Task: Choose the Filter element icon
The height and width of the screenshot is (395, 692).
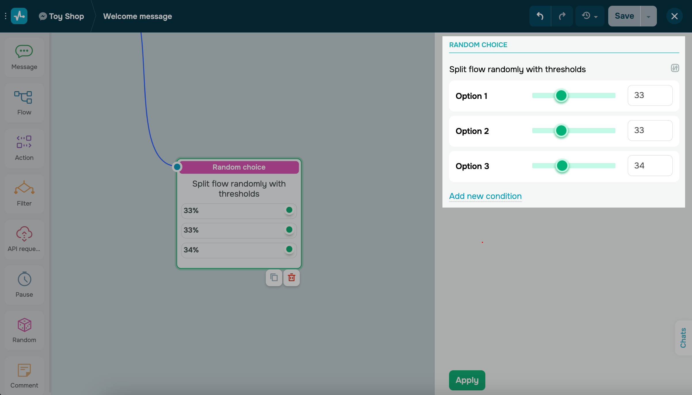Action: pyautogui.click(x=24, y=187)
